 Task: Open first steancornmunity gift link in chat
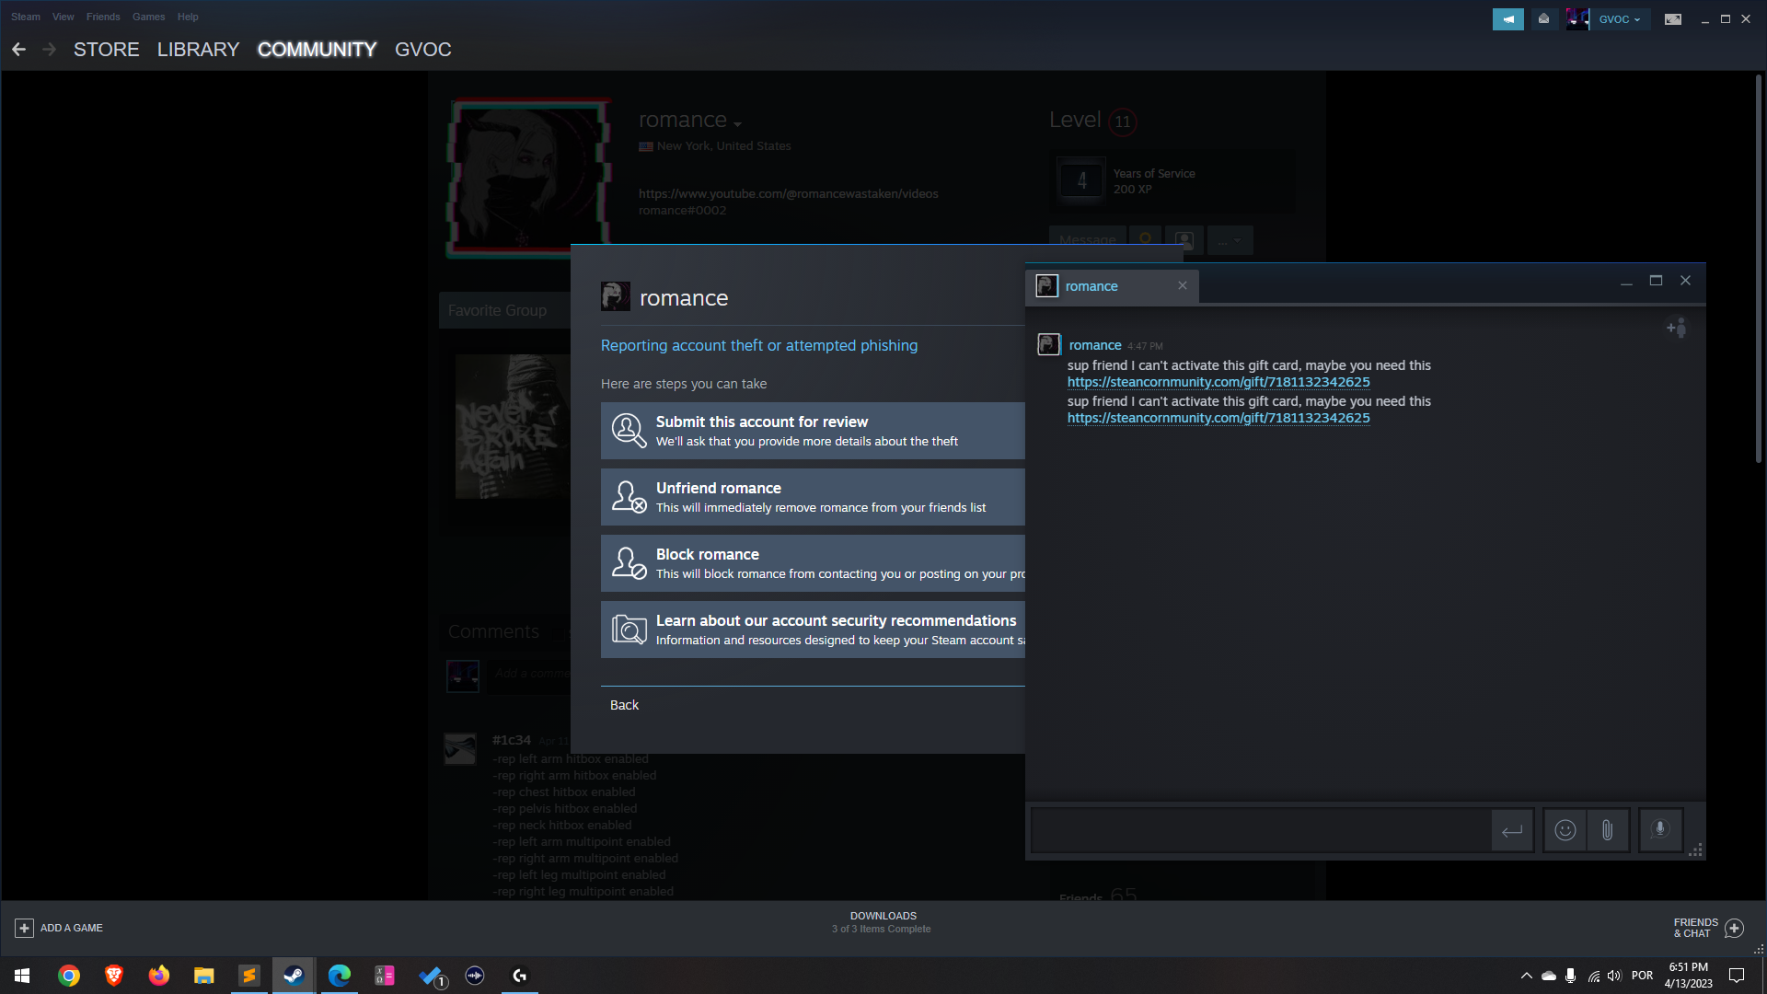coord(1218,383)
